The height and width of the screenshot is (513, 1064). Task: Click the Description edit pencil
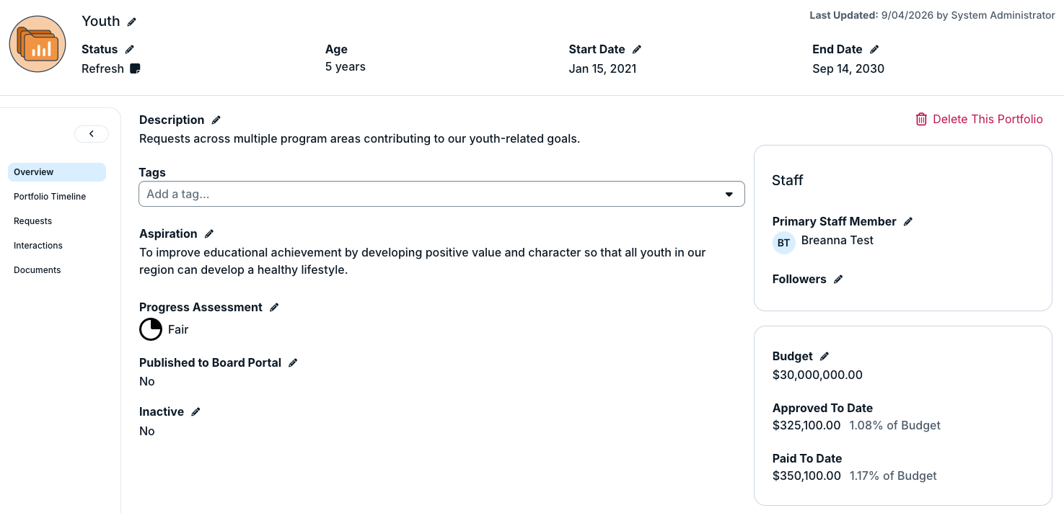click(216, 120)
